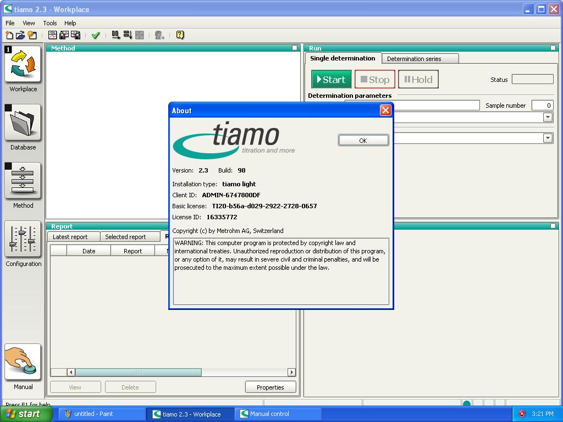Click the Basic license key text
This screenshot has width=563, height=422.
coord(264,206)
